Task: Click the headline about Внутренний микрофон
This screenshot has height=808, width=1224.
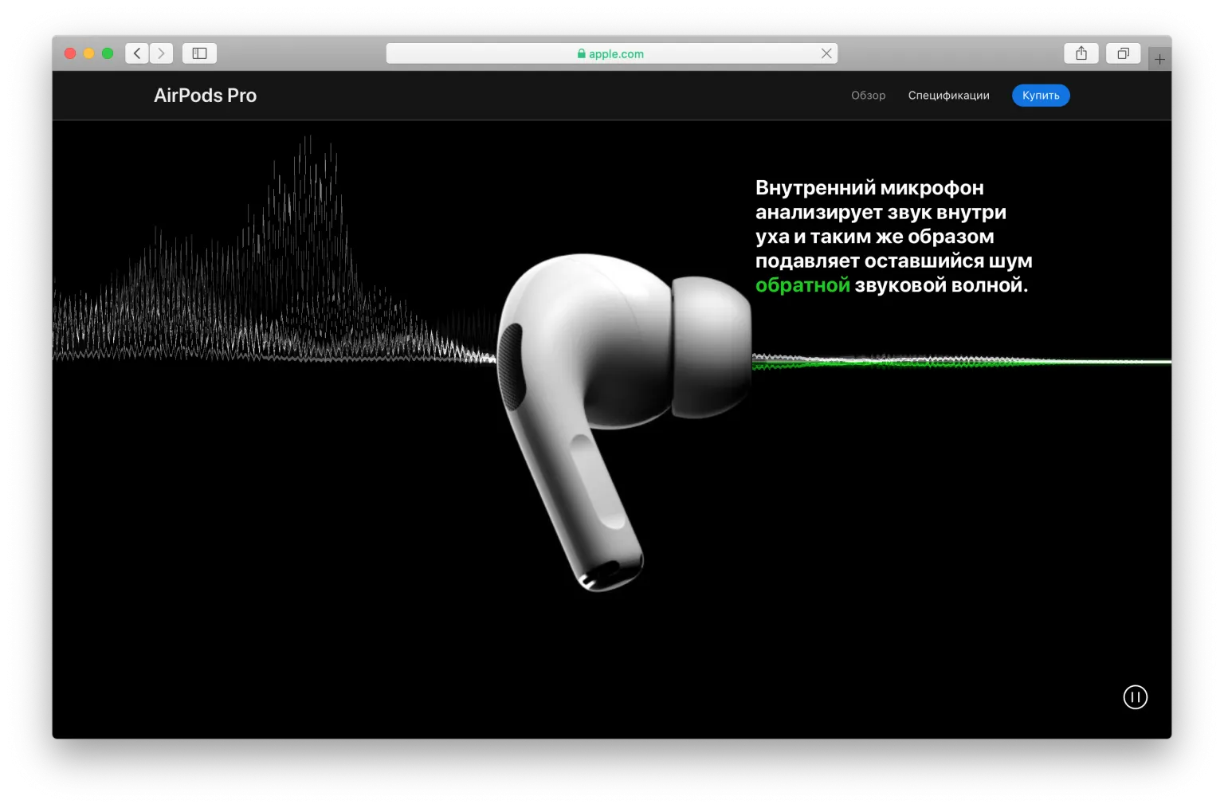Action: 892,236
